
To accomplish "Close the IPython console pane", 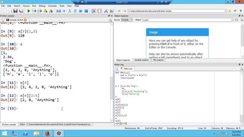I will [x=112, y=16].
